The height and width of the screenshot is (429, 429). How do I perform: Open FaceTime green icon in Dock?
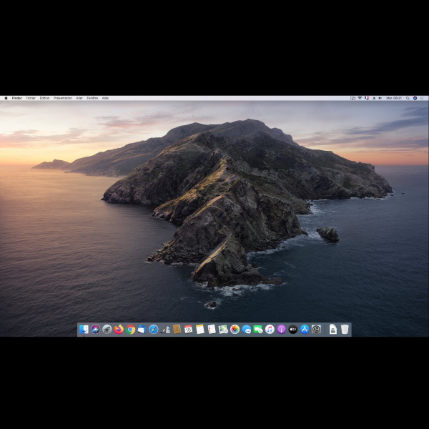click(258, 330)
